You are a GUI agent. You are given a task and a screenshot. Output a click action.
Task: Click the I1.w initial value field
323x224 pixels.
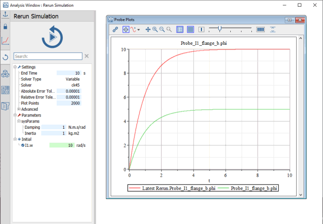pyautogui.click(x=62, y=145)
